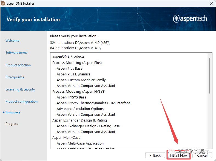
Task: Select 'Aspen HYSYS Base' list item
Action: (x=72, y=97)
